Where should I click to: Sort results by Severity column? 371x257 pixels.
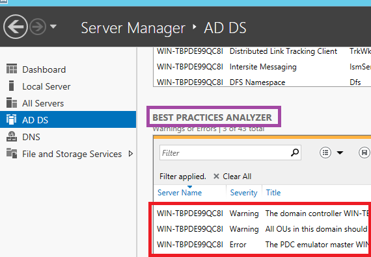coord(243,193)
